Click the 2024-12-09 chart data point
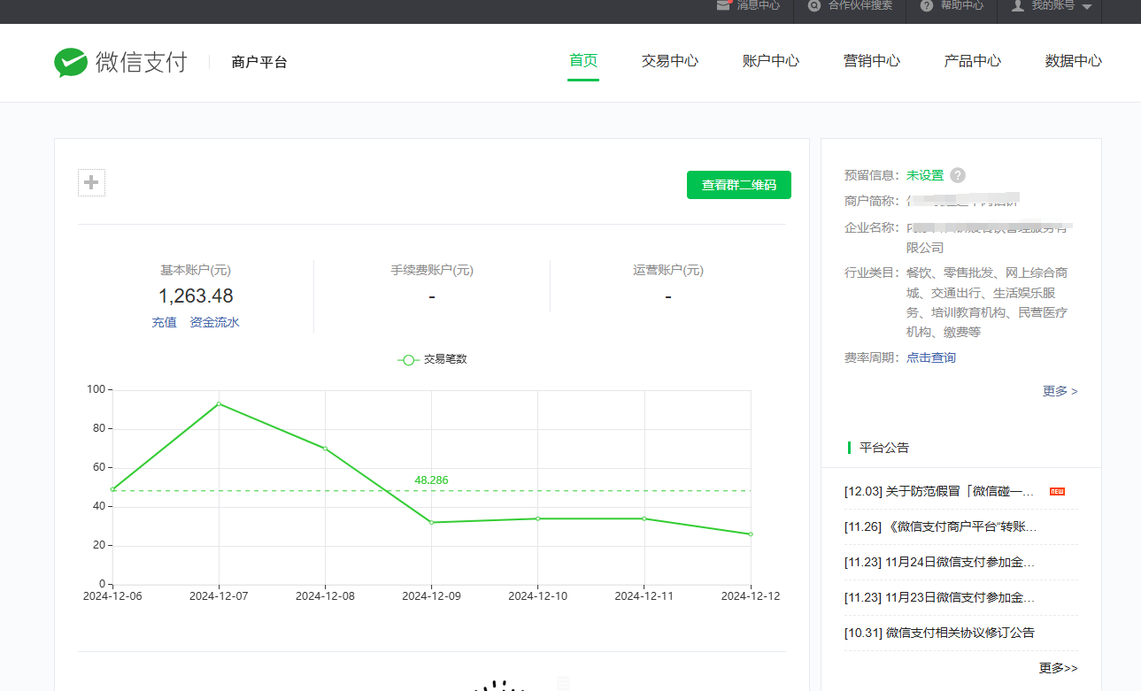The image size is (1141, 691). click(x=432, y=522)
